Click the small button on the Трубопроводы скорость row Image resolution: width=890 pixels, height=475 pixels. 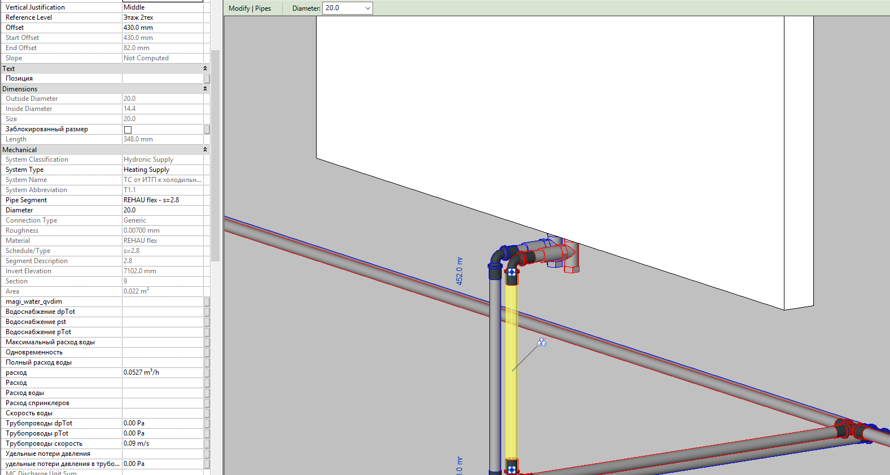207,443
